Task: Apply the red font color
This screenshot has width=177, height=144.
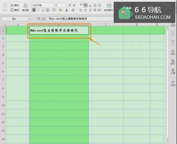Action: tap(67, 10)
